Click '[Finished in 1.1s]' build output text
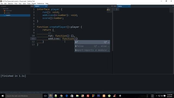 pos(13,76)
